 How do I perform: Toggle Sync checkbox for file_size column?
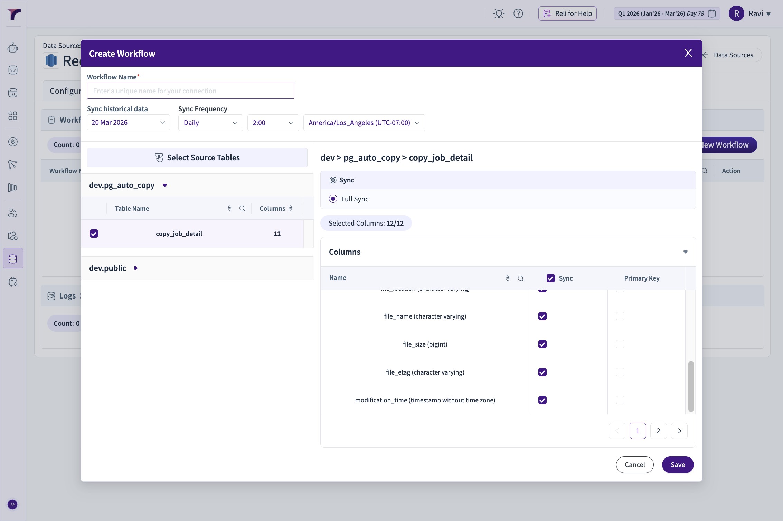pos(543,344)
